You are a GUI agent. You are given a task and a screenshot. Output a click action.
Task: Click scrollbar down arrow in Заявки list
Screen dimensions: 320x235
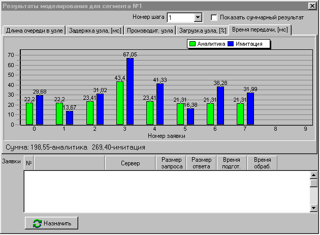coord(313,208)
